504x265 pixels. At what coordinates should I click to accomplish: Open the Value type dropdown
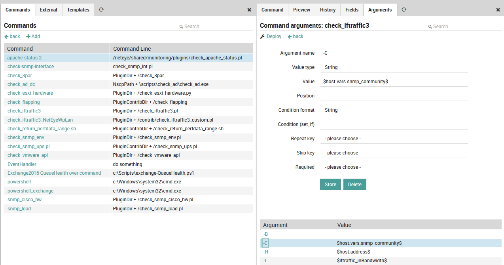394,67
